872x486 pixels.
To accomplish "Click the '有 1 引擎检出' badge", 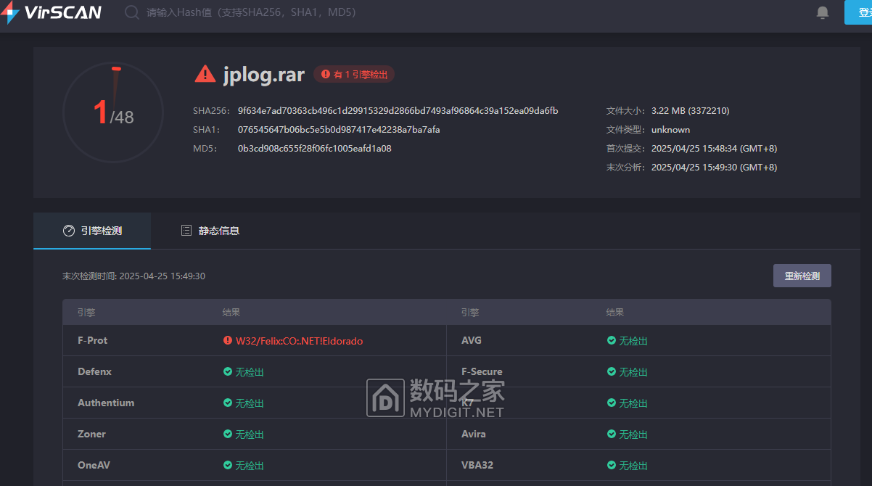I will (354, 74).
